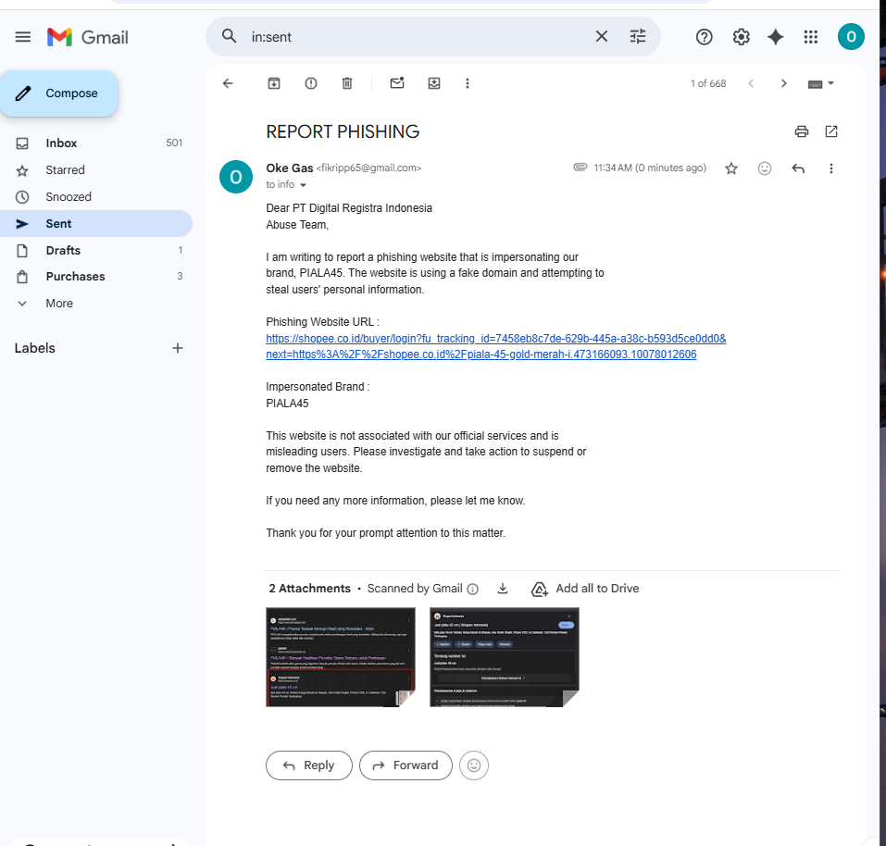Viewport: 886px width, 846px height.
Task: Open Settings gear icon
Action: click(x=741, y=37)
